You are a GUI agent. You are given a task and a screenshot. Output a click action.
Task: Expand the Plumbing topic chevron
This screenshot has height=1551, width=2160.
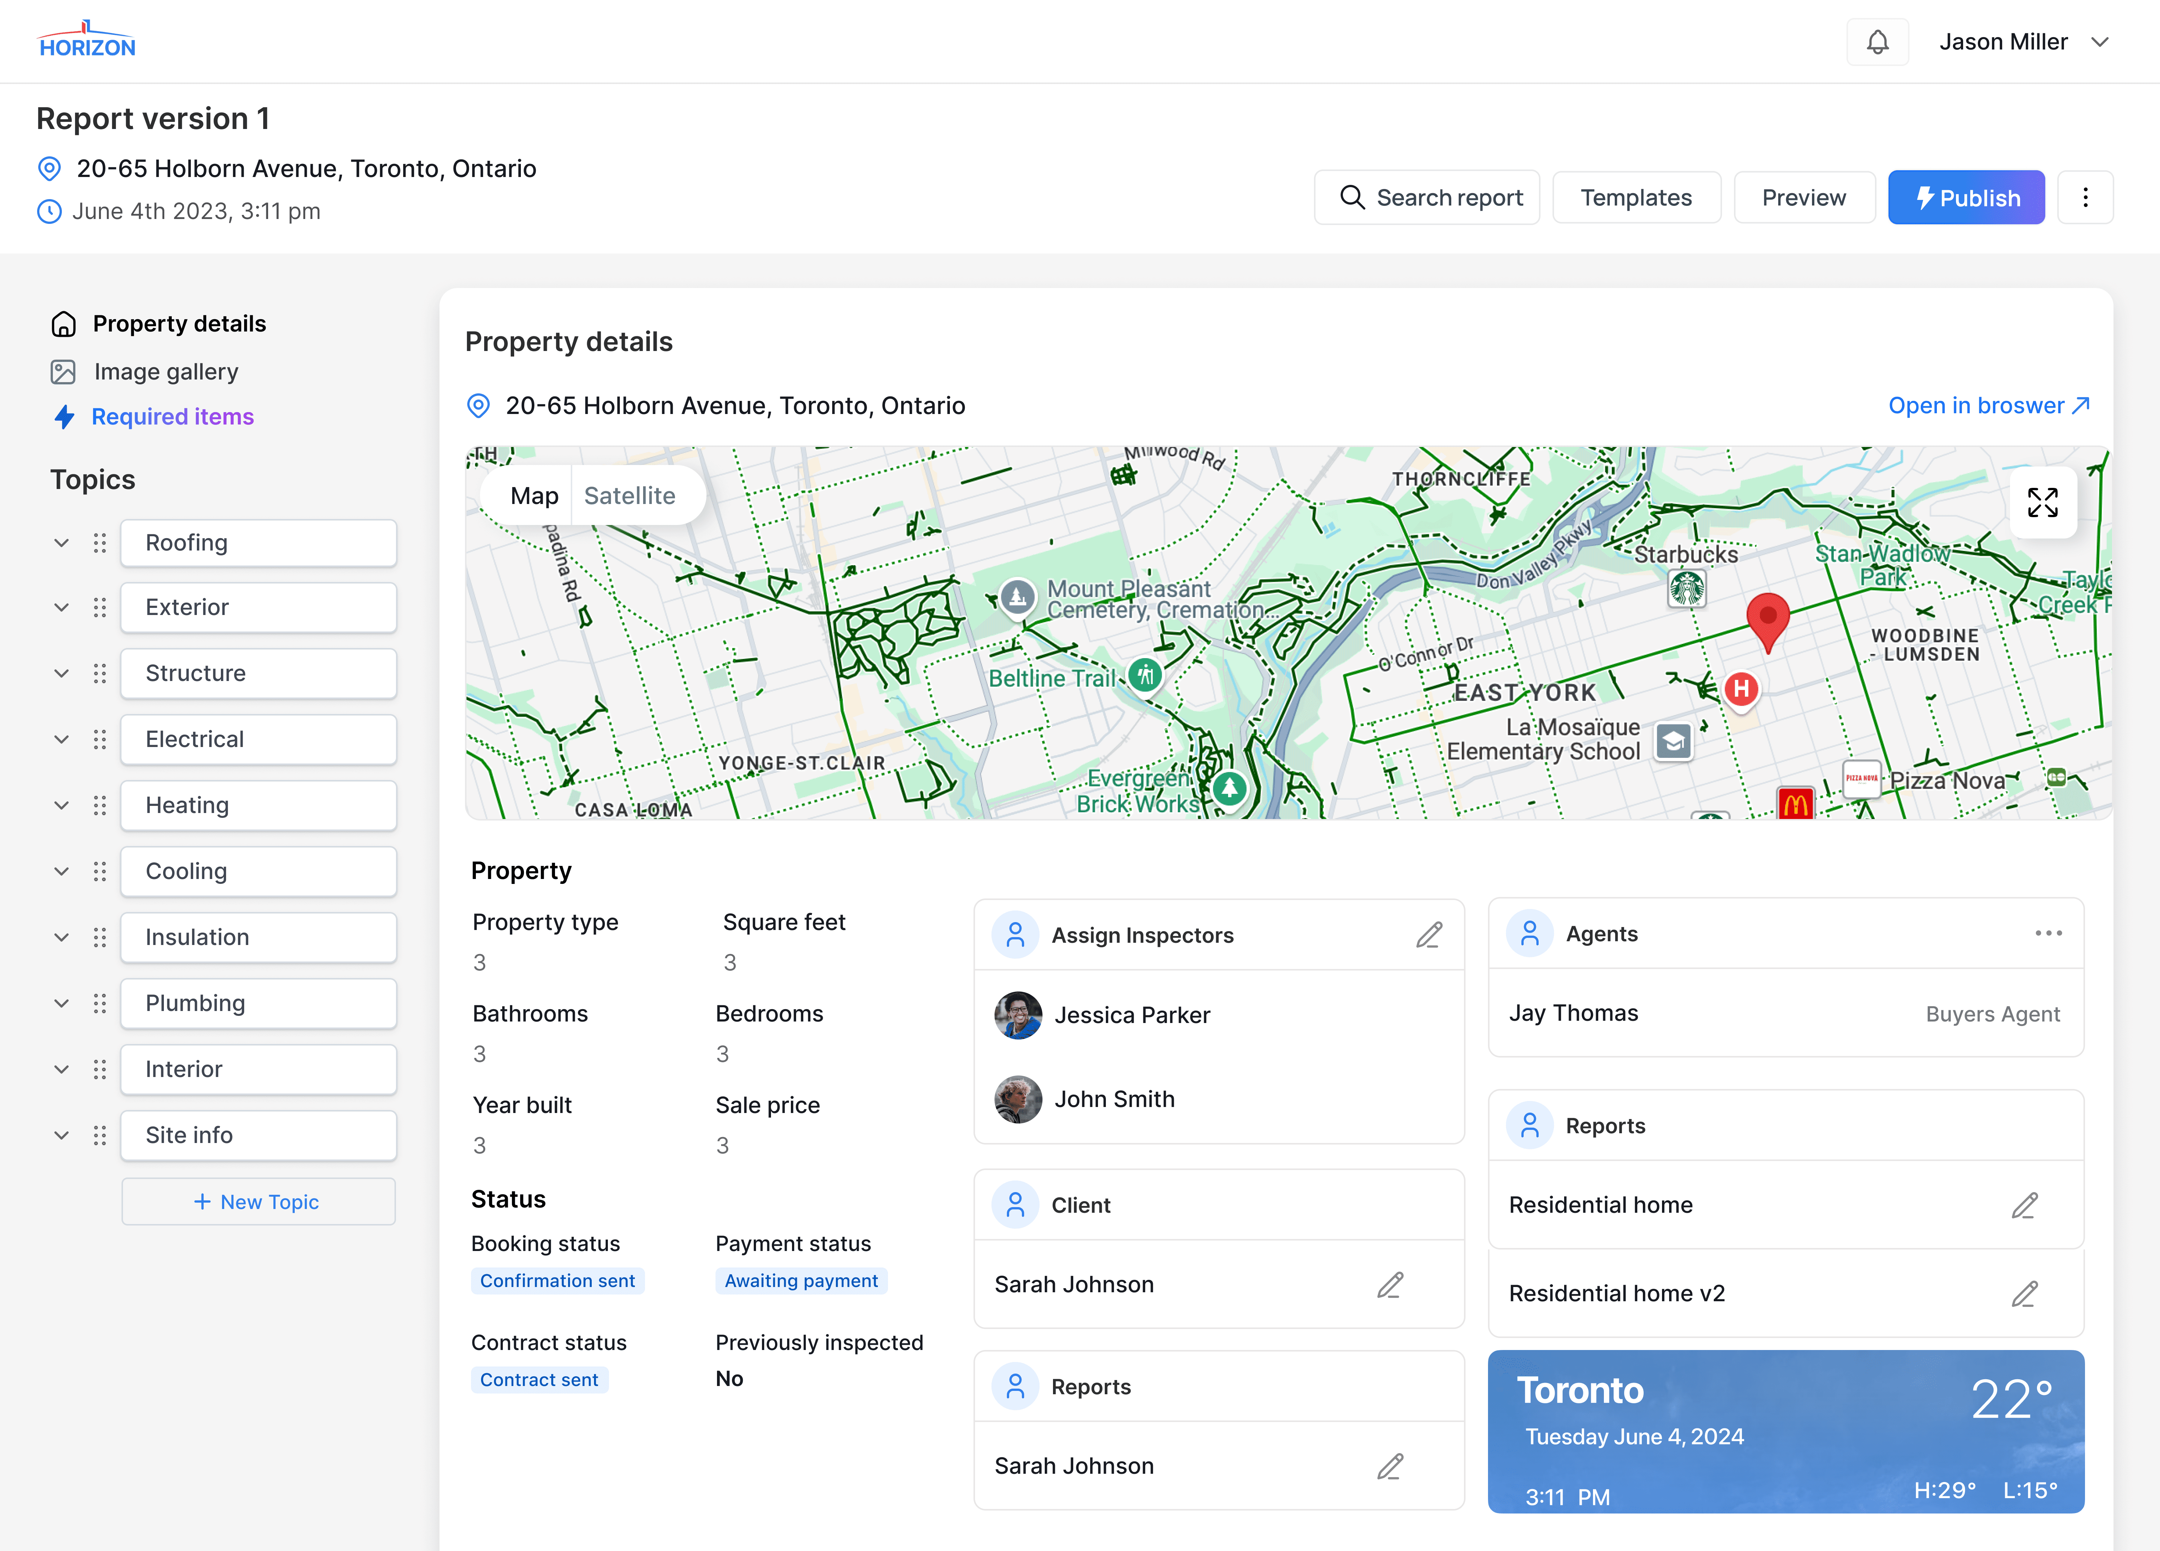click(x=62, y=1003)
